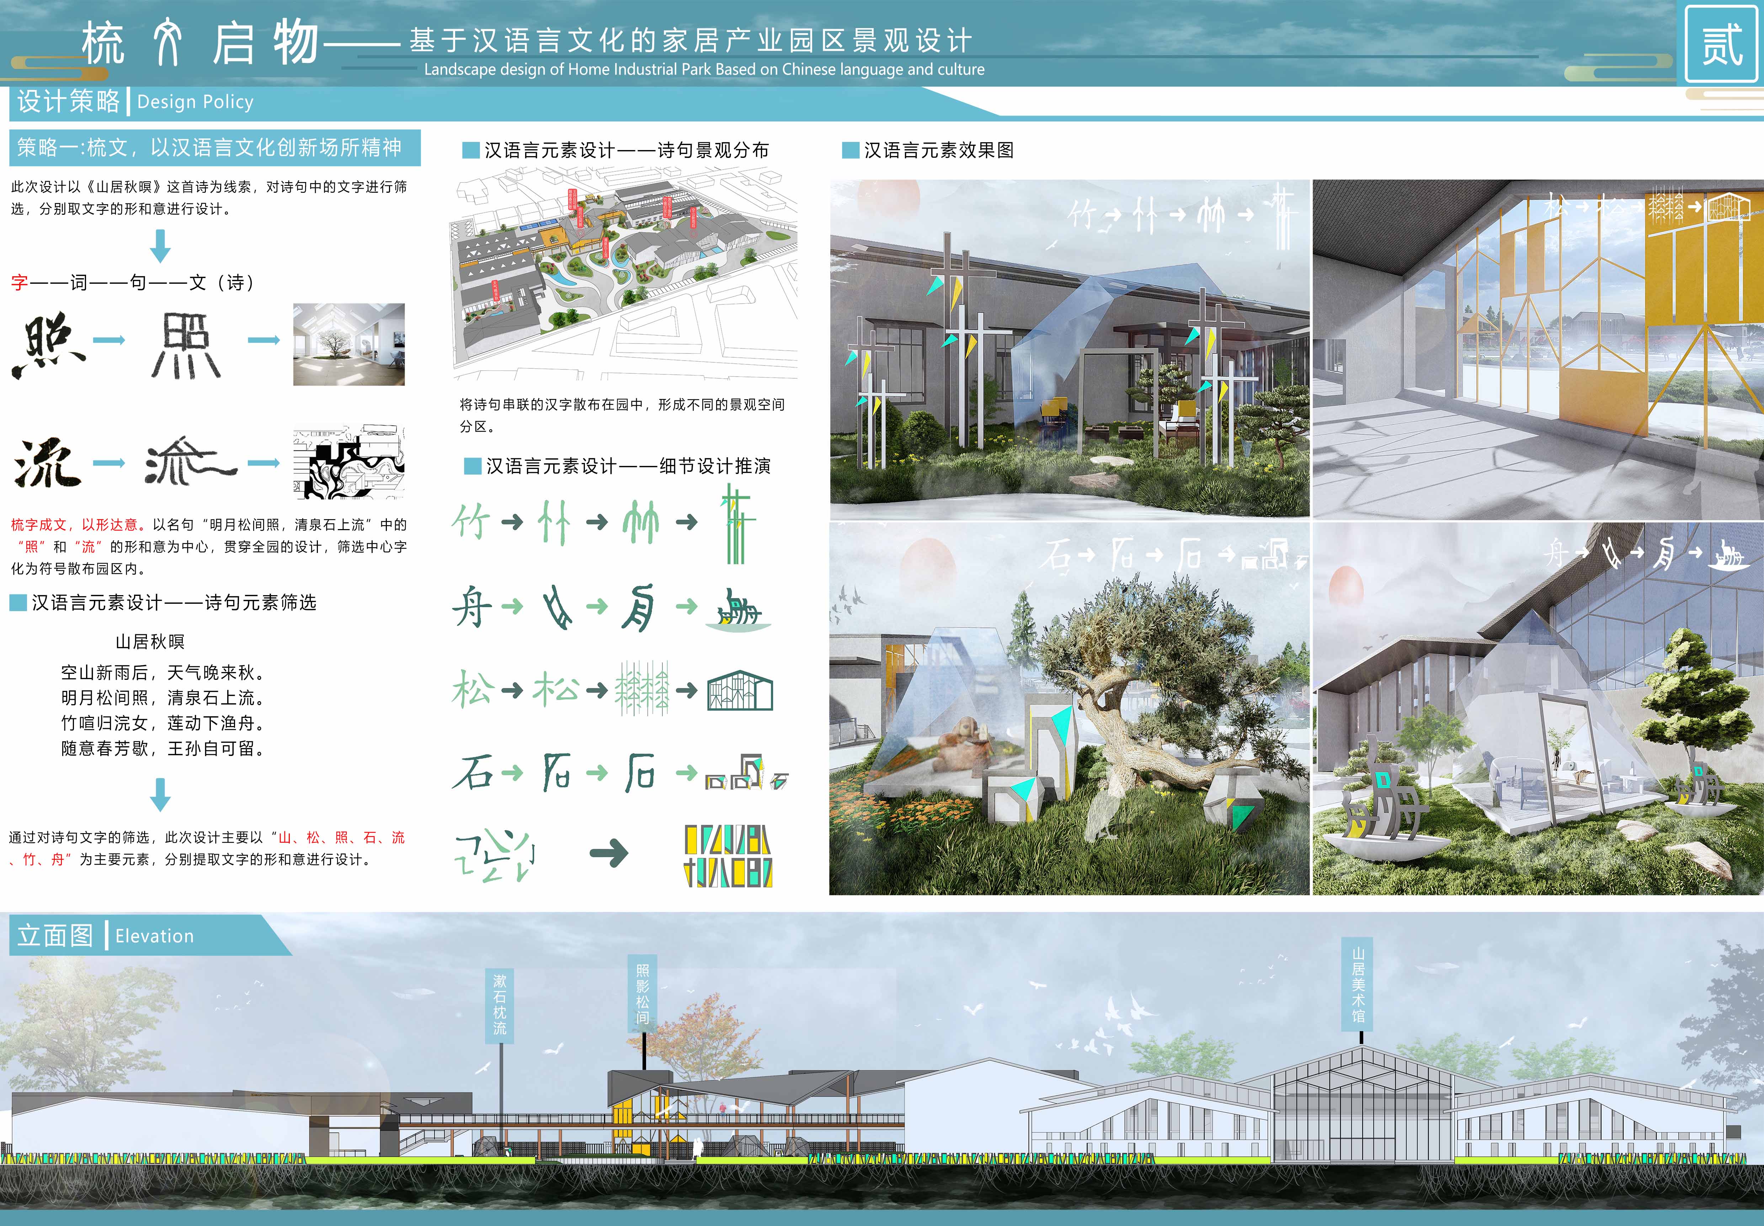Click the poem line 随意春芳歇，王孙自可留

point(163,748)
